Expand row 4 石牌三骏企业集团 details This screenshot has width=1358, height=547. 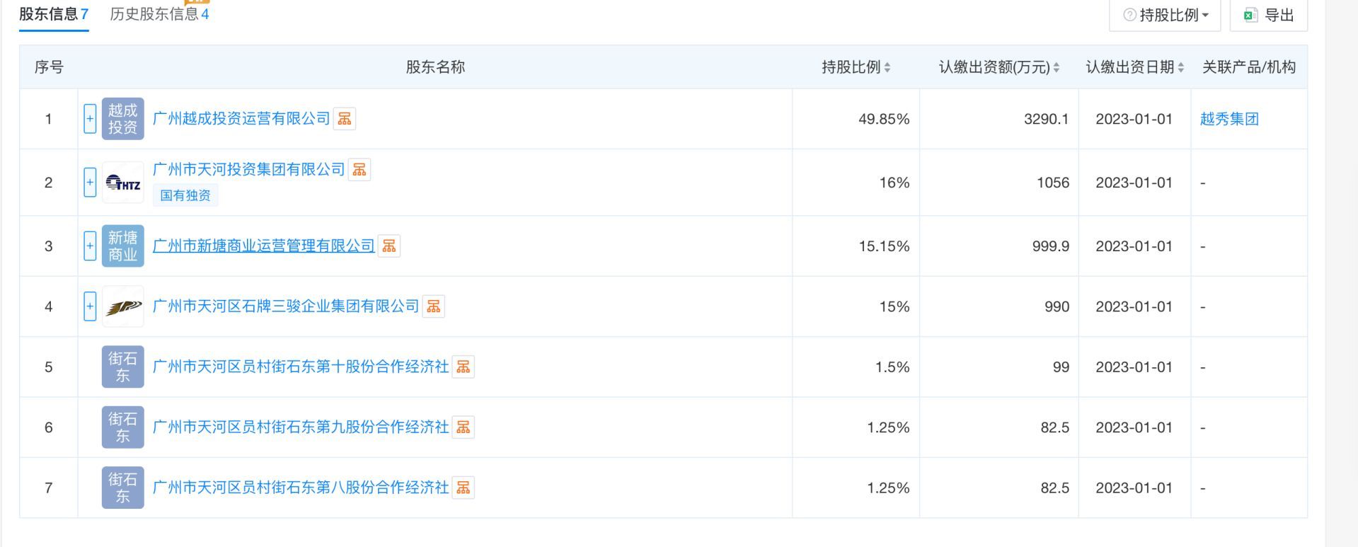click(x=90, y=306)
